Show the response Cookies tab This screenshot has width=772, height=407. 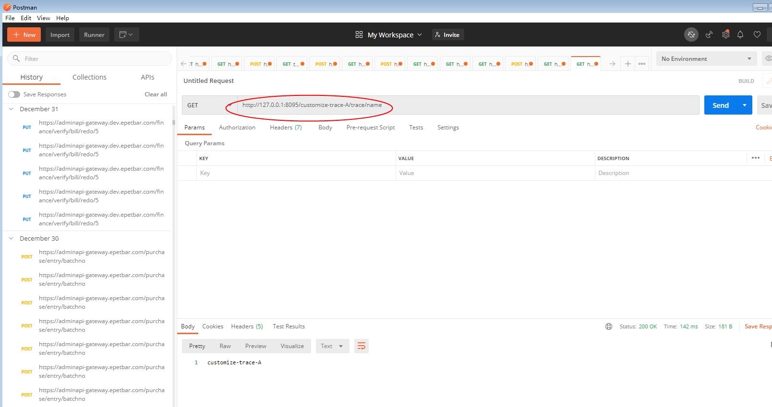(x=213, y=326)
